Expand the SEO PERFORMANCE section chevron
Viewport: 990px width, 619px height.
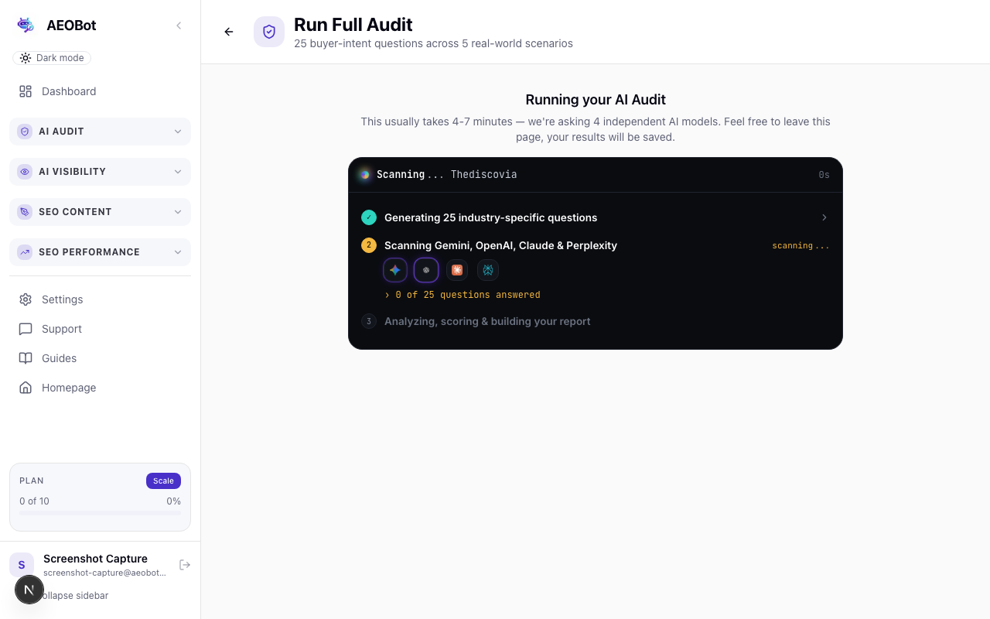pyautogui.click(x=178, y=252)
